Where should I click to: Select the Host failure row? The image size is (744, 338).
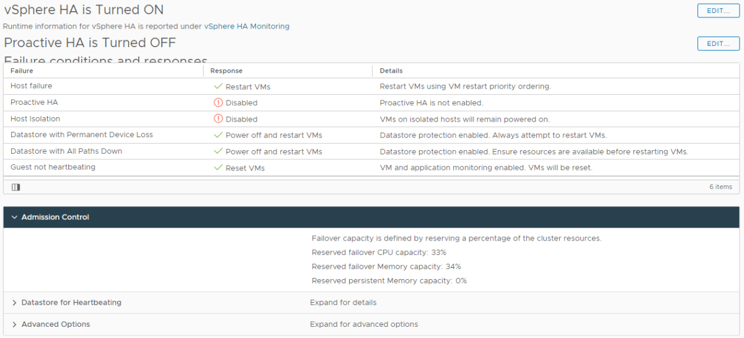(371, 86)
